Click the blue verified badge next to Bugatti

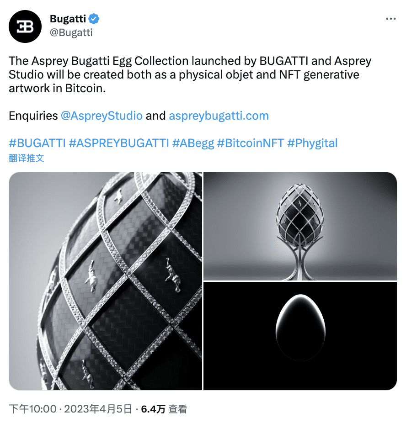pyautogui.click(x=93, y=19)
